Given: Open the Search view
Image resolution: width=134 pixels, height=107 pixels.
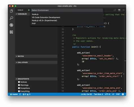Looking at the screenshot, I should [11, 18].
